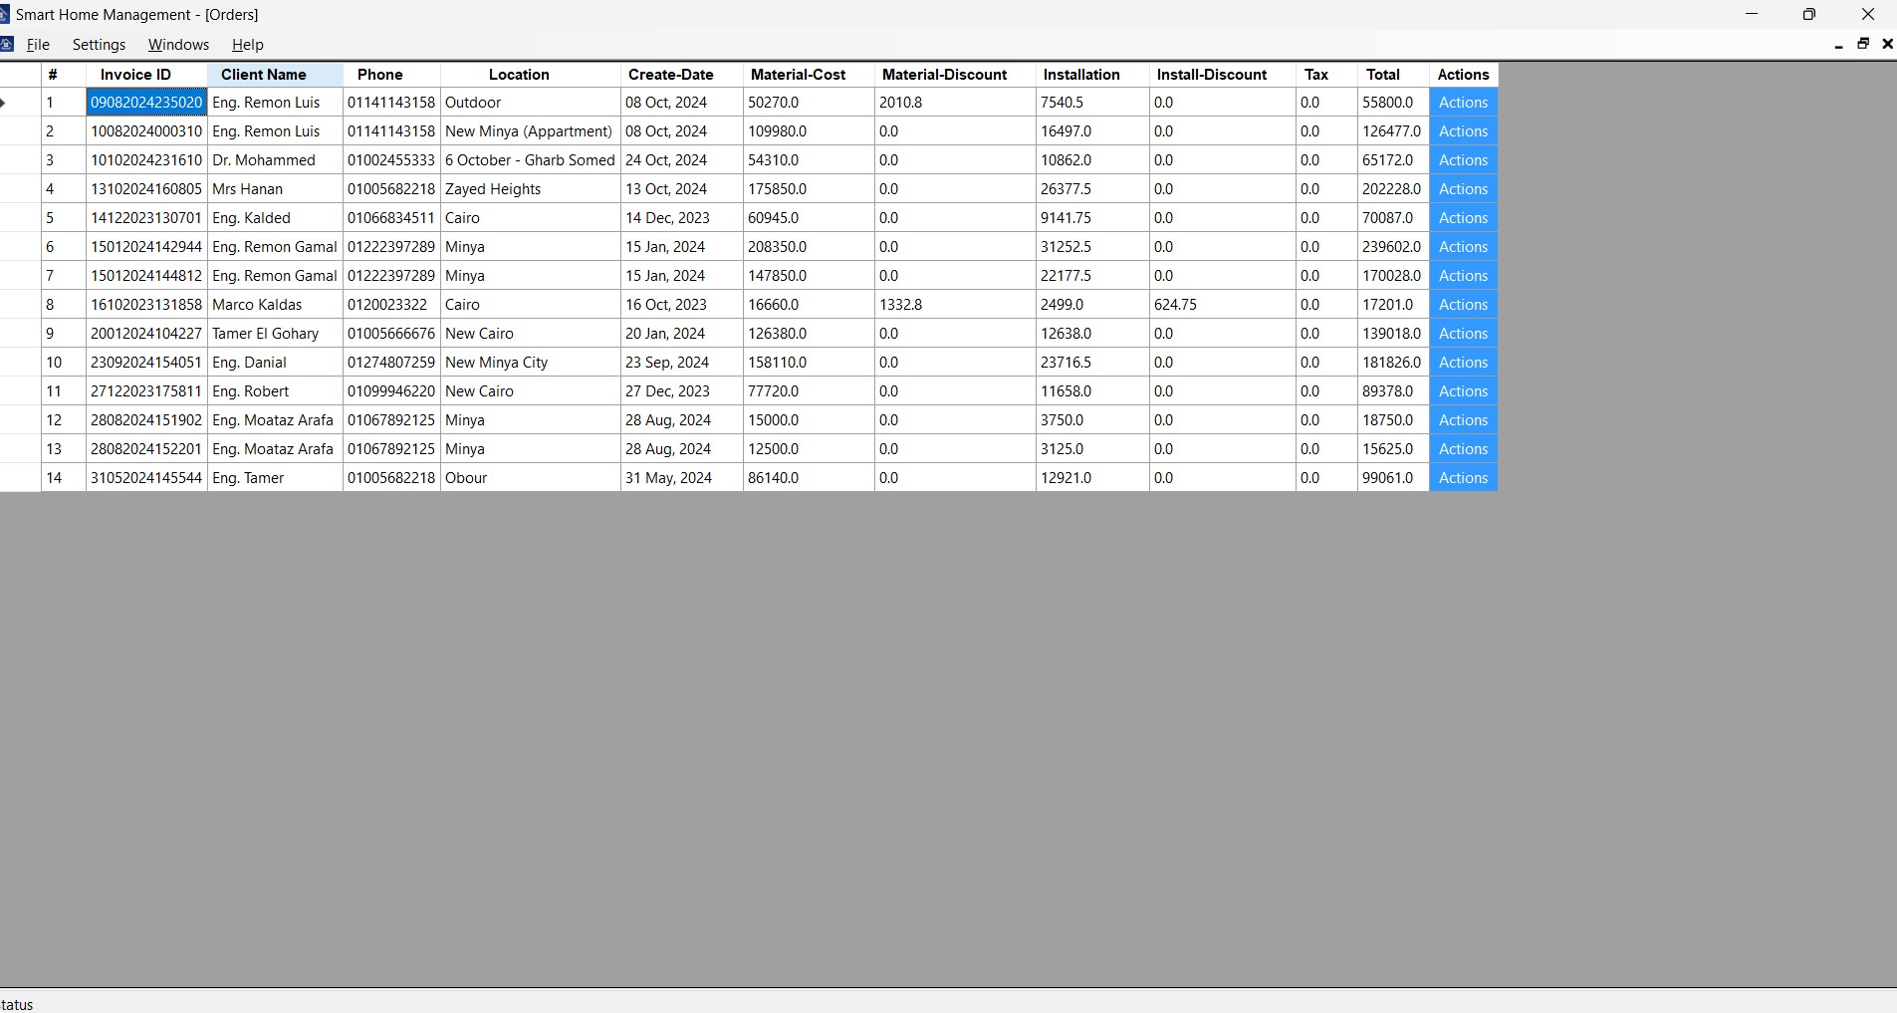1897x1013 pixels.
Task: Click Actions for Marco Kaldas invoice
Action: tap(1463, 305)
